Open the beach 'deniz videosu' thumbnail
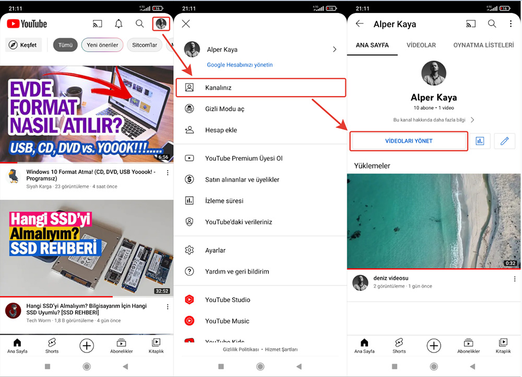The width and height of the screenshot is (522, 377). pos(434,221)
